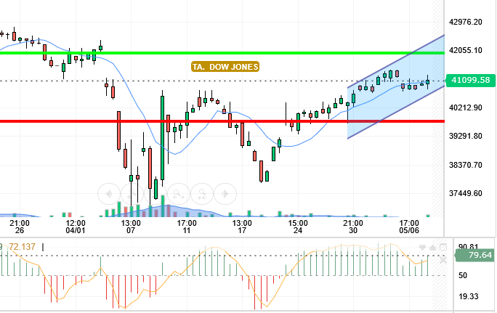Click the 39291.80 price axis label
Image resolution: width=497 pixels, height=313 pixels.
(x=466, y=137)
